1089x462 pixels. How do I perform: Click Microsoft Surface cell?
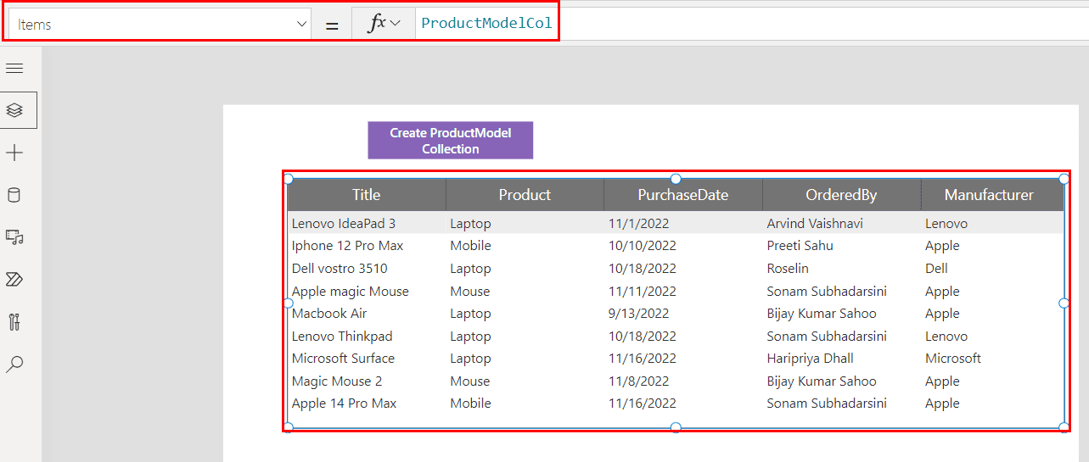(343, 359)
